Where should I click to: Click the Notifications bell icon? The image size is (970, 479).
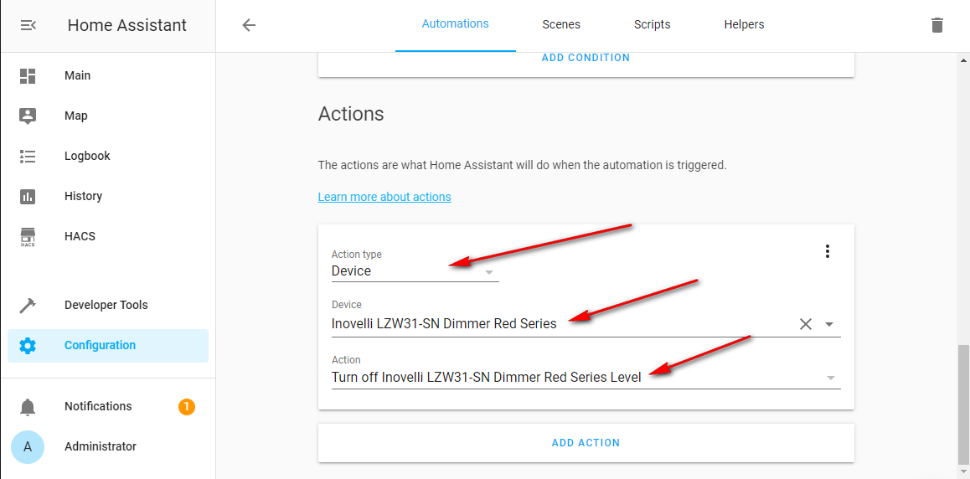click(28, 407)
